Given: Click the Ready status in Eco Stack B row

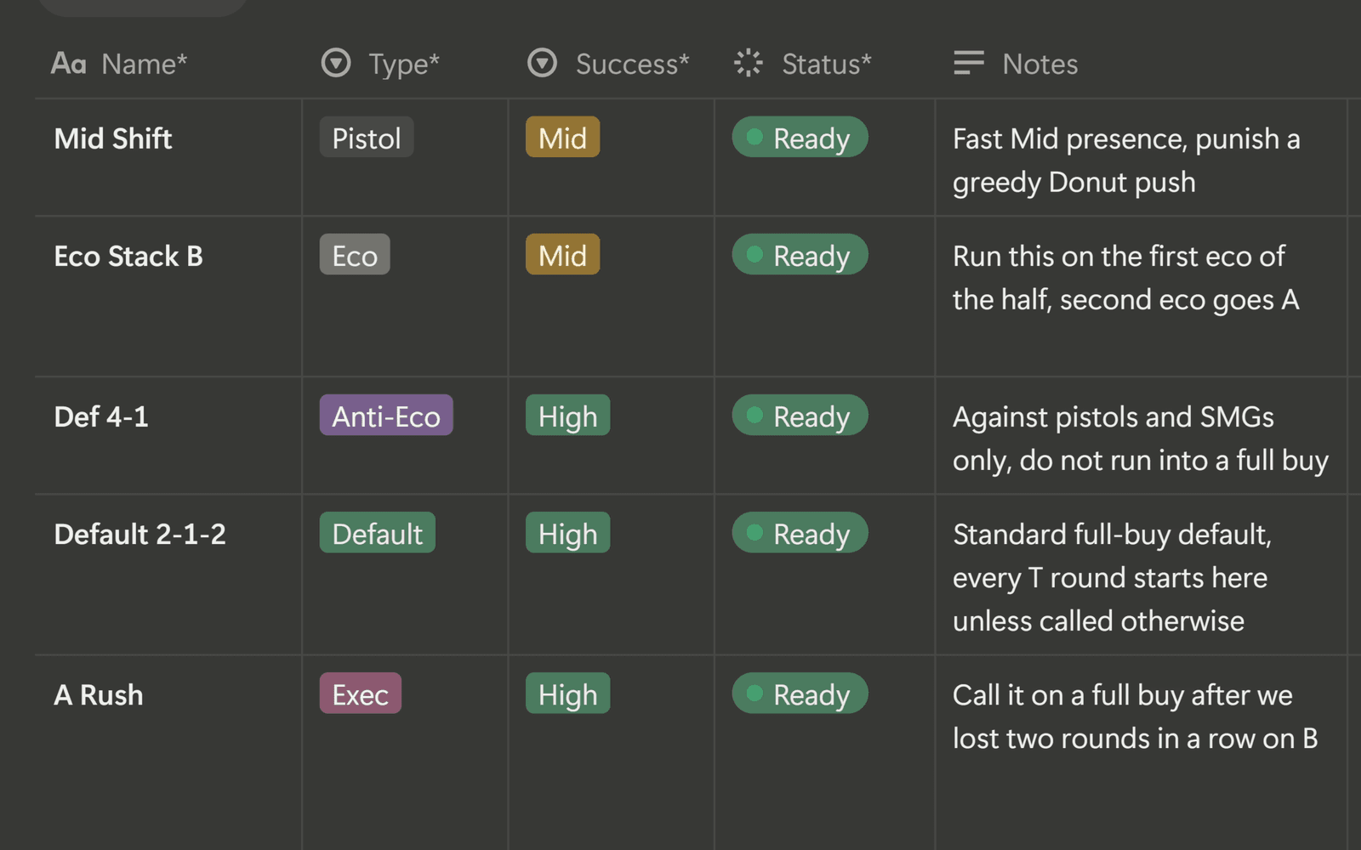Looking at the screenshot, I should (x=800, y=255).
